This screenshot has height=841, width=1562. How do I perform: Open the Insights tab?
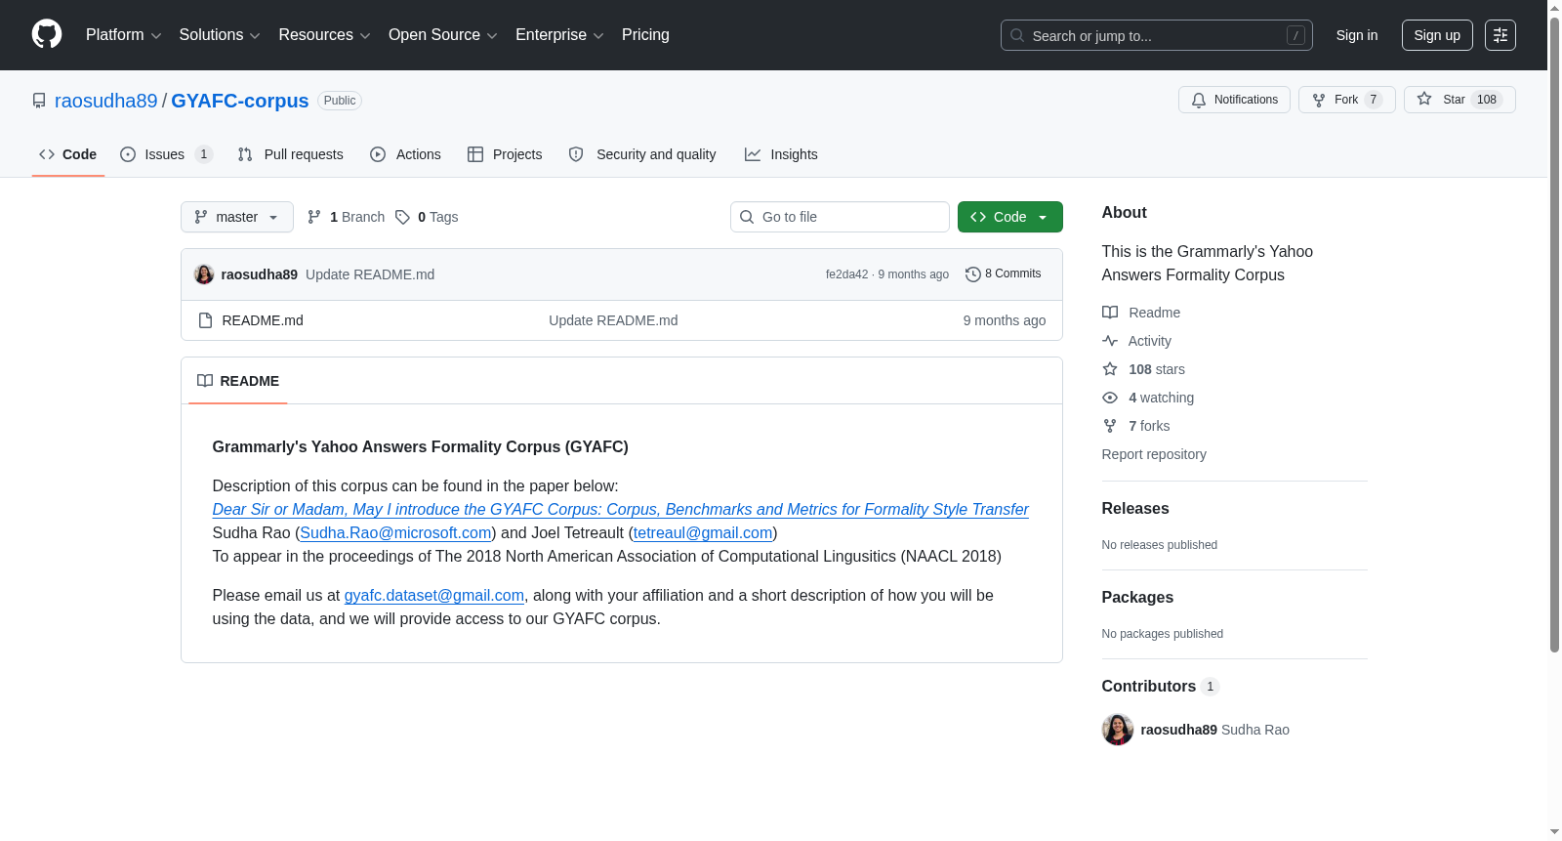[x=781, y=154]
